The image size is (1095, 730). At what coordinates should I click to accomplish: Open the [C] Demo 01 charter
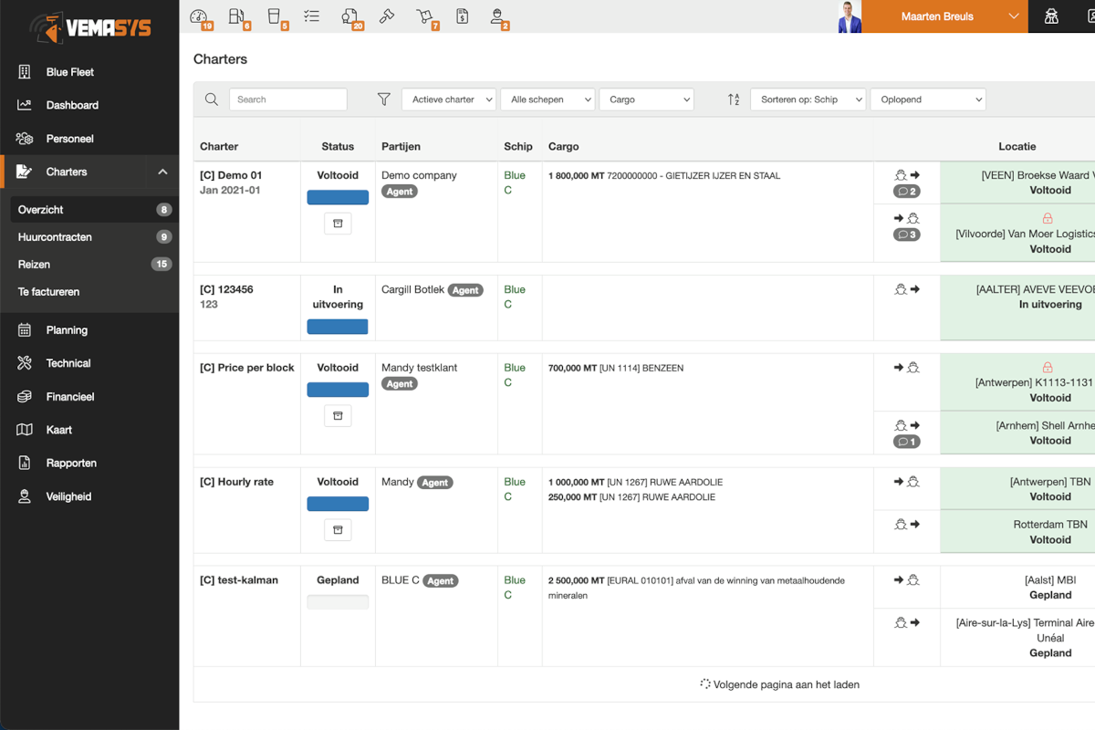coord(231,175)
